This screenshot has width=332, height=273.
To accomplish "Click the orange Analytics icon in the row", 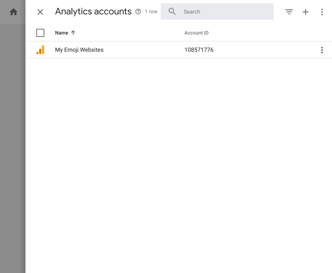I will (x=40, y=50).
